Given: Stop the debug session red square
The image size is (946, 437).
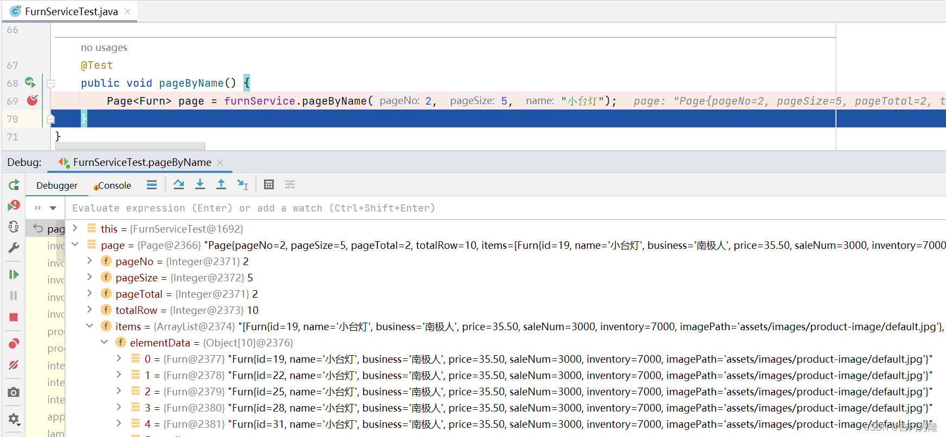Looking at the screenshot, I should [14, 317].
